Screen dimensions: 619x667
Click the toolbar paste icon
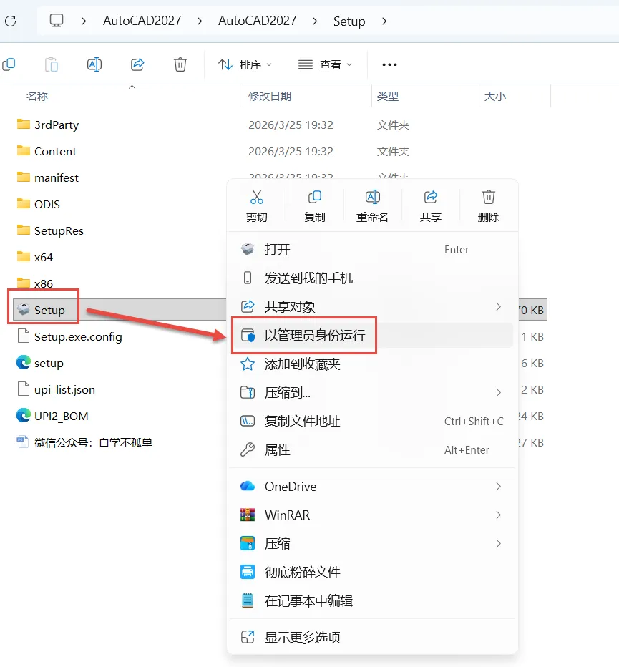coord(52,64)
